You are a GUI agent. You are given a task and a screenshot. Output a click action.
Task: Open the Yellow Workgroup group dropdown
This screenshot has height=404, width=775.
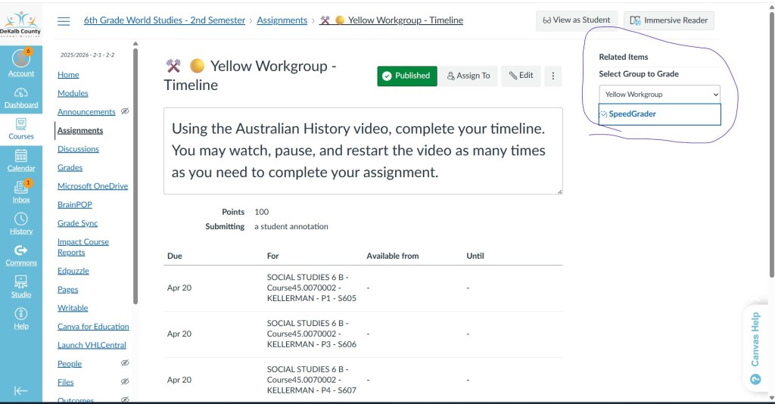pos(659,94)
